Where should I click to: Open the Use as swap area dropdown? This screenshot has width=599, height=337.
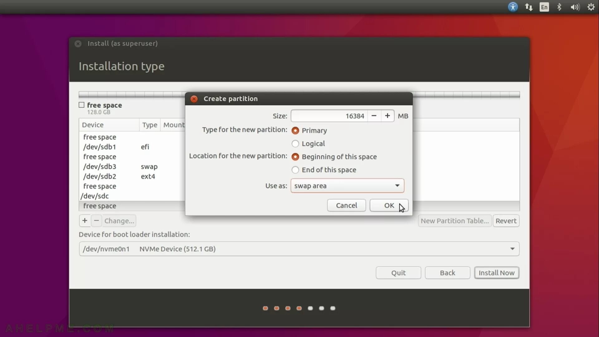tap(347, 186)
